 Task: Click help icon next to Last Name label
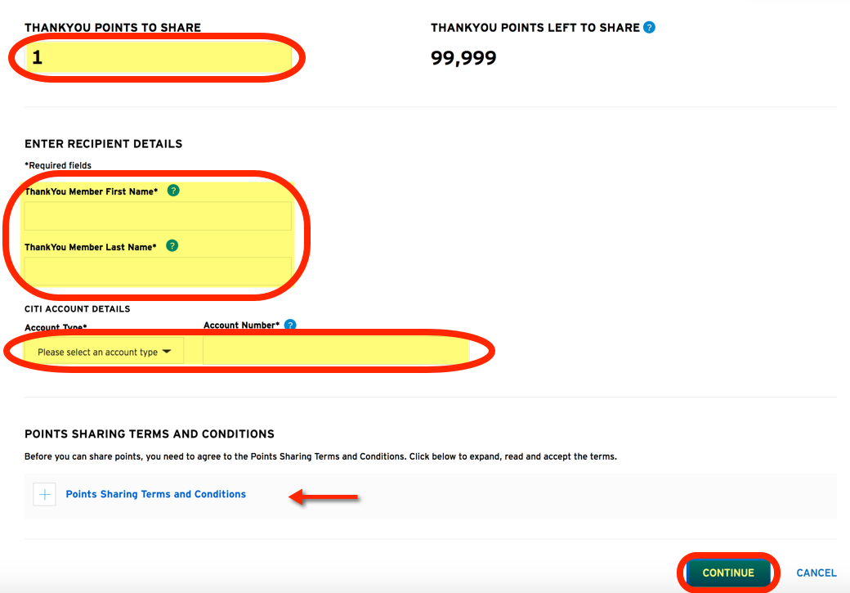click(172, 245)
